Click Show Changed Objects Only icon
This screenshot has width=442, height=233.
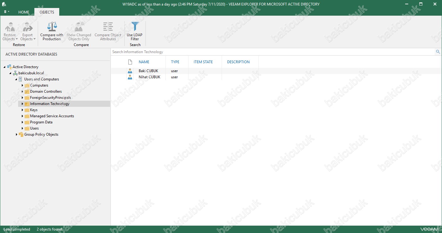point(79,27)
